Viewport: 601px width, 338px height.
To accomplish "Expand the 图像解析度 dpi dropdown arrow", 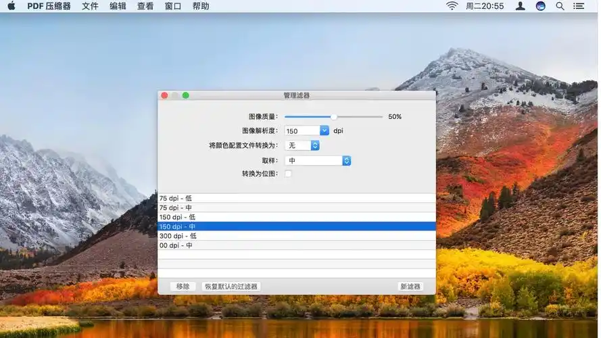I will click(324, 130).
